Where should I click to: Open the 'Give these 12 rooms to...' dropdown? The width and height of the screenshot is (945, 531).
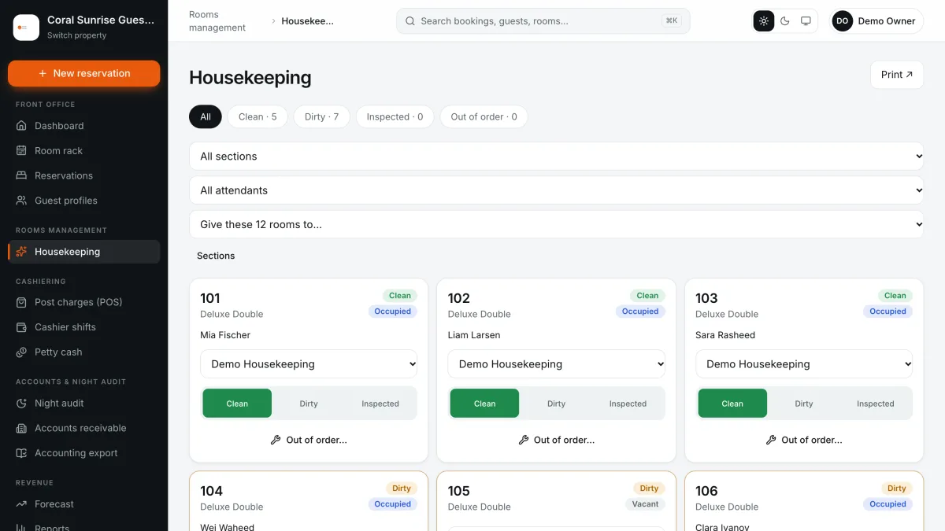[x=556, y=224]
